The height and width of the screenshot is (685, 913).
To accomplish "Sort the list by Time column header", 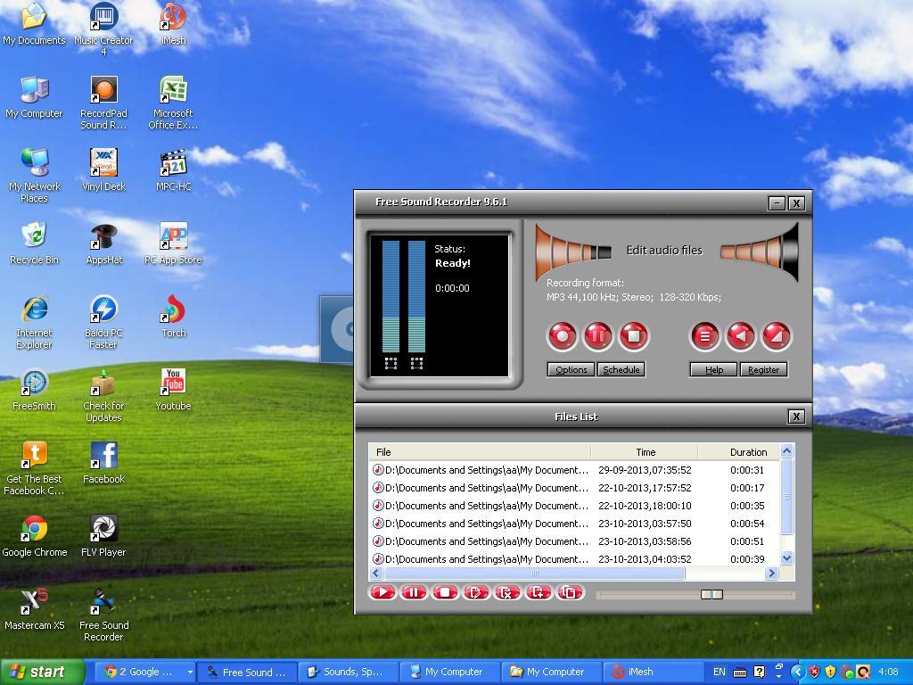I will [645, 452].
